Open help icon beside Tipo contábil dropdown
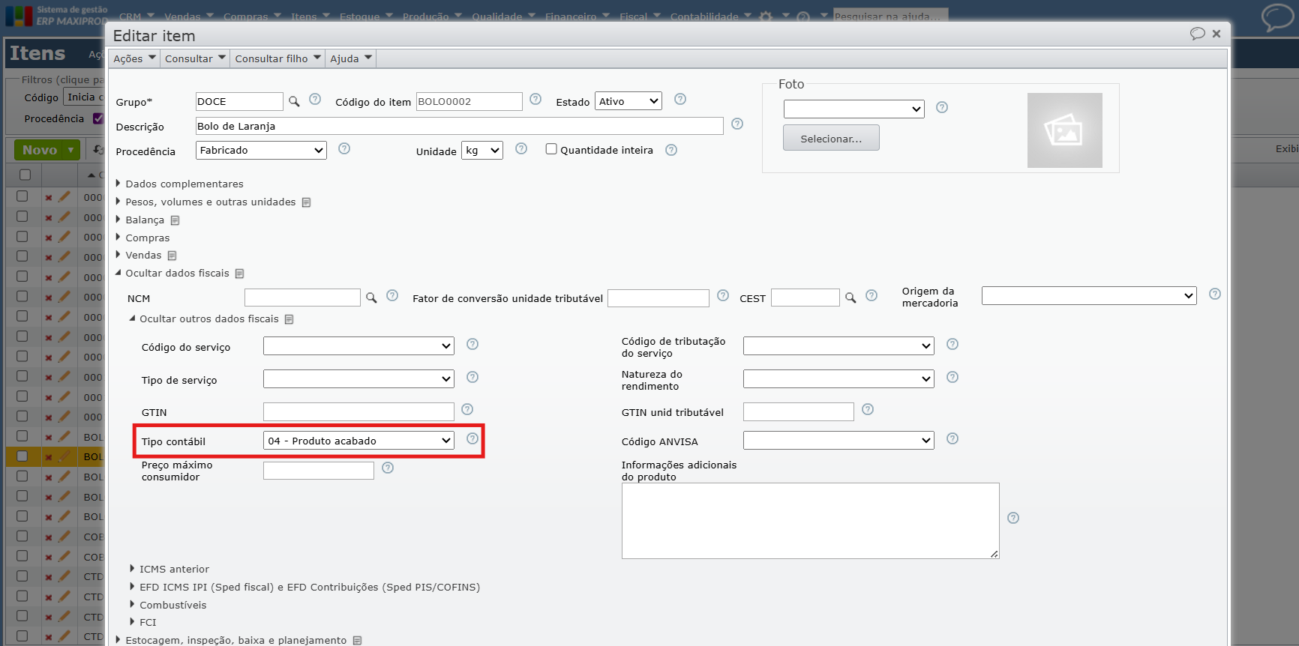Viewport: 1299px width, 646px height. pyautogui.click(x=472, y=439)
